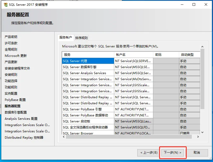Click 实例配置 step in sidebar
Screen dimensions: 213x162
[11, 94]
